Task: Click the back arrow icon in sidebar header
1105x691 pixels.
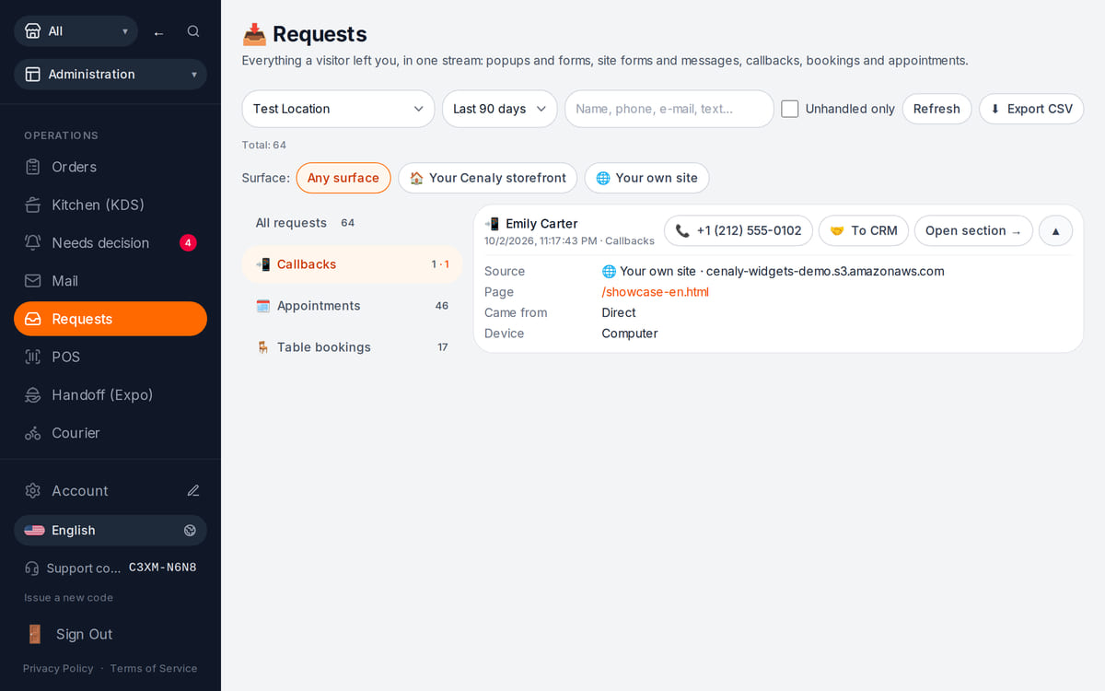Action: coord(158,32)
